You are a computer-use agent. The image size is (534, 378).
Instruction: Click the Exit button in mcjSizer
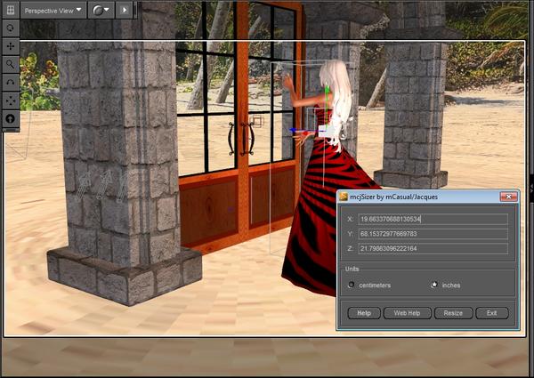click(x=492, y=313)
